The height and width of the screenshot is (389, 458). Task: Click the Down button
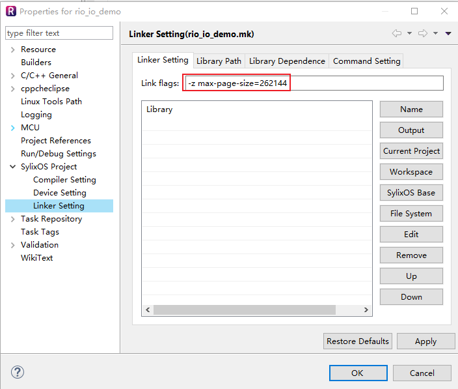click(x=411, y=297)
